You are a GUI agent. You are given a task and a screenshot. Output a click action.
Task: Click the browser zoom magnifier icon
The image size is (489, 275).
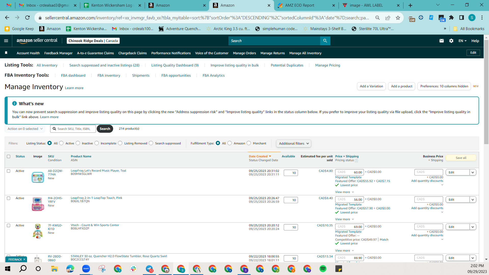pos(377,18)
